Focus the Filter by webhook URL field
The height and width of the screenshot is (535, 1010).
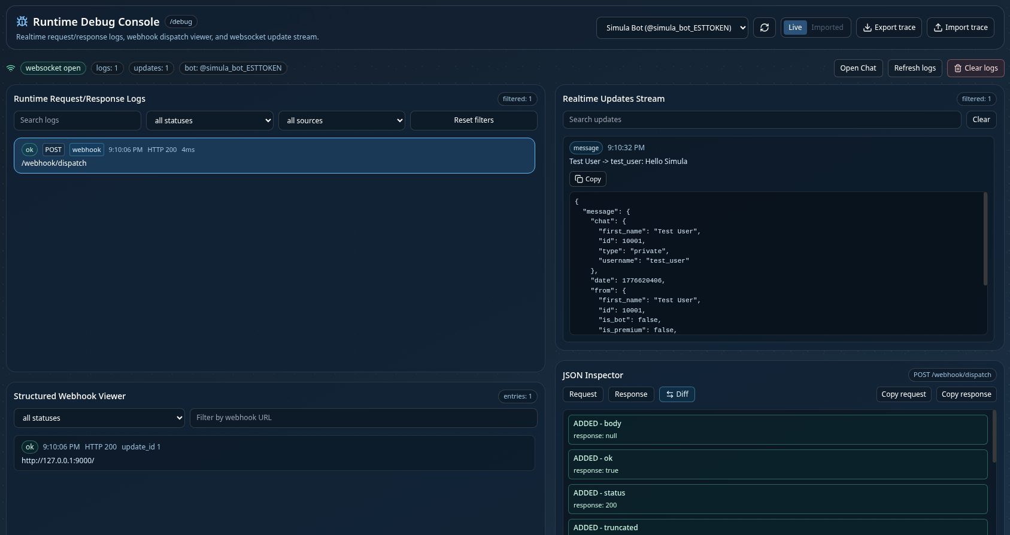click(363, 418)
